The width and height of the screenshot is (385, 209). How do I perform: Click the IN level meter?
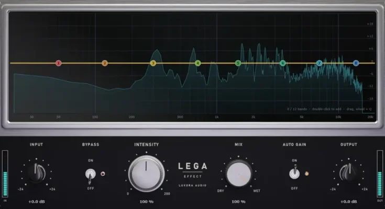pyautogui.click(x=5, y=173)
